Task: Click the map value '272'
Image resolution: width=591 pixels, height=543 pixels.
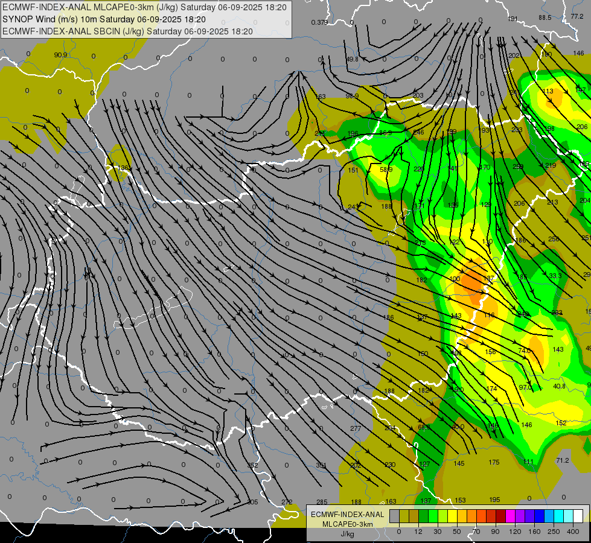Action: 287,502
